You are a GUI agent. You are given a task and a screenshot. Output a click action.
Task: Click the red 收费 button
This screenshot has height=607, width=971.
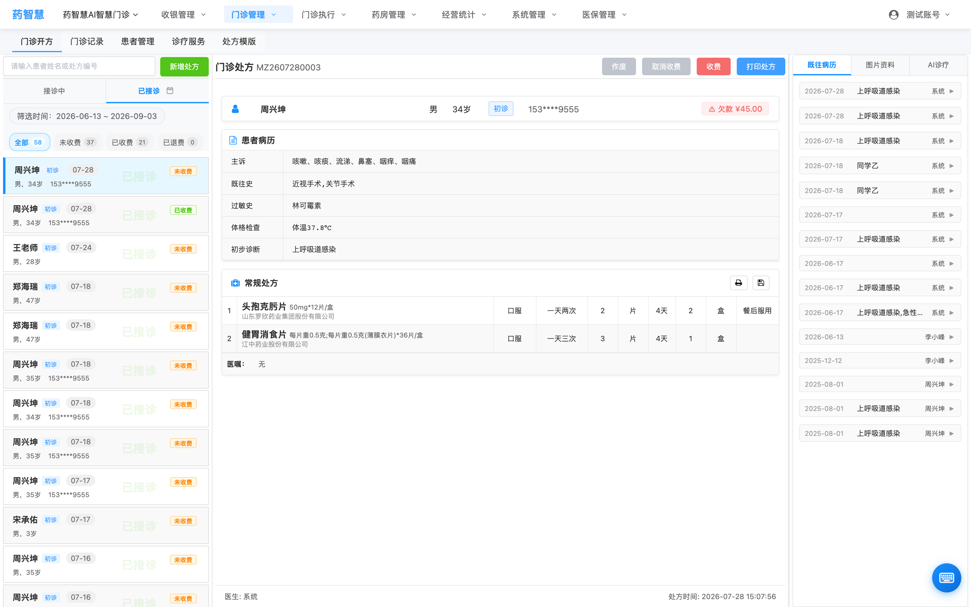click(x=713, y=67)
